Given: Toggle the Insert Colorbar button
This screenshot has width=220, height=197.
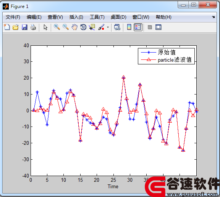Looking at the screenshot, I should pyautogui.click(x=129, y=27).
